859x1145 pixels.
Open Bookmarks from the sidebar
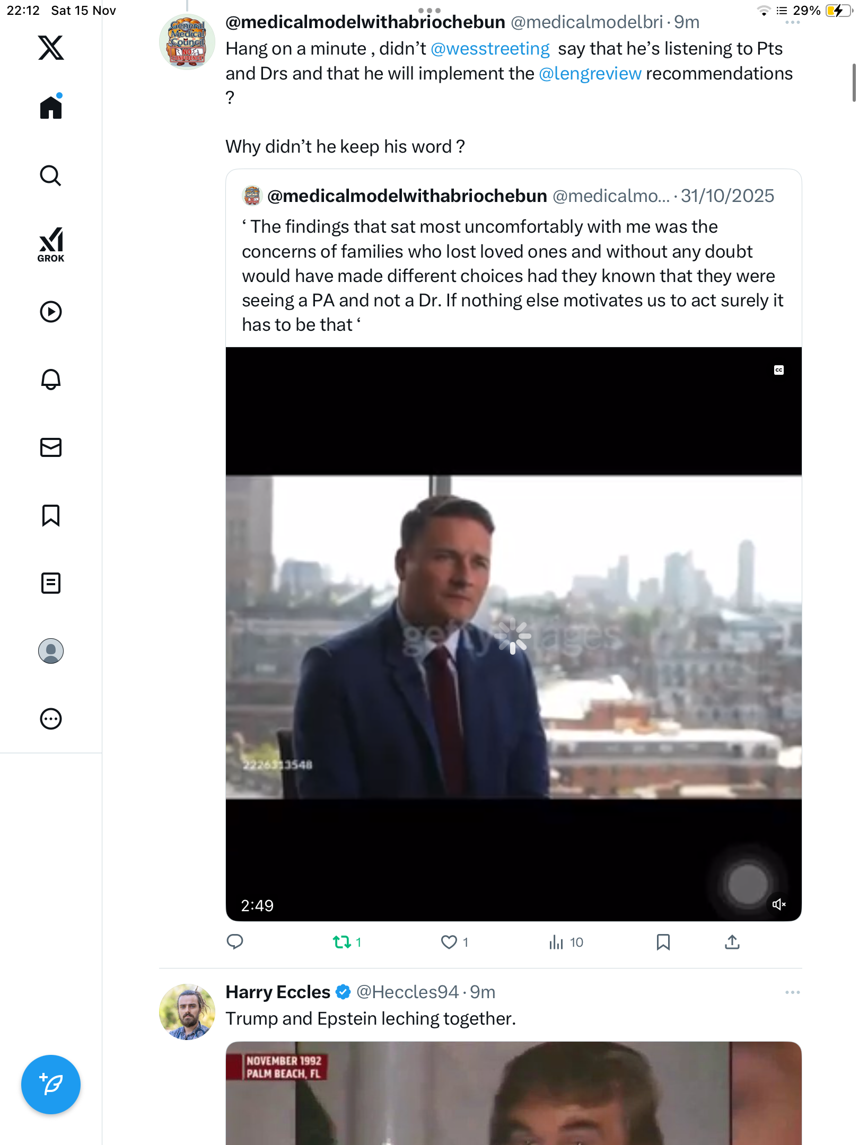point(51,515)
